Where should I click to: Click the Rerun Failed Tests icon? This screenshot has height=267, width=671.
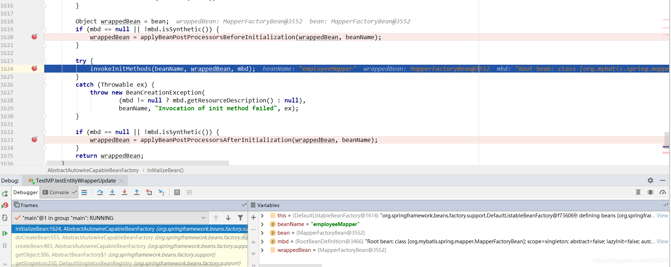point(5,206)
